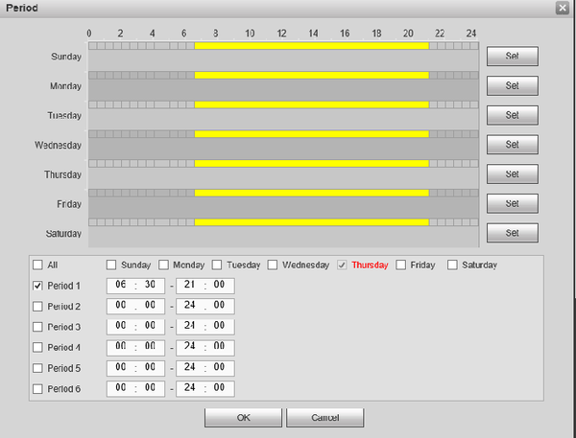Uncheck the Period 1 checkbox
This screenshot has height=438, width=576.
click(x=37, y=286)
